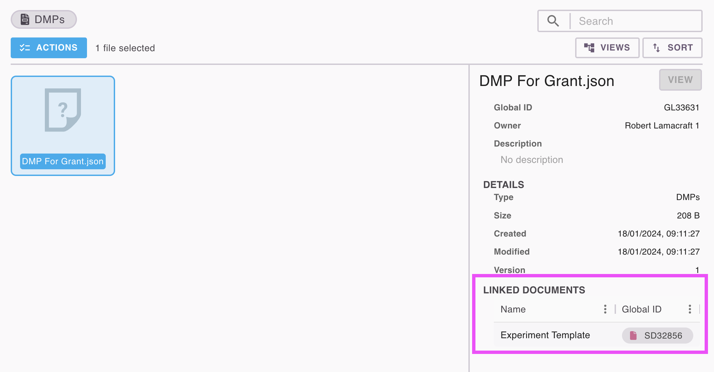Open Global ID column three-dot menu

click(x=690, y=309)
